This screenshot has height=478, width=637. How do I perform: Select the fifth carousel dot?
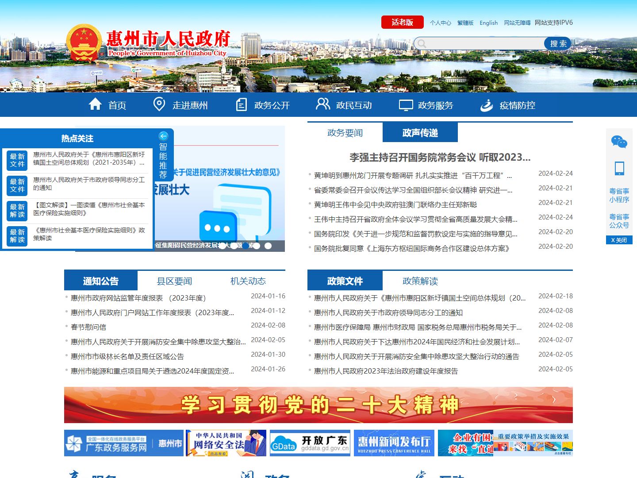tap(268, 246)
